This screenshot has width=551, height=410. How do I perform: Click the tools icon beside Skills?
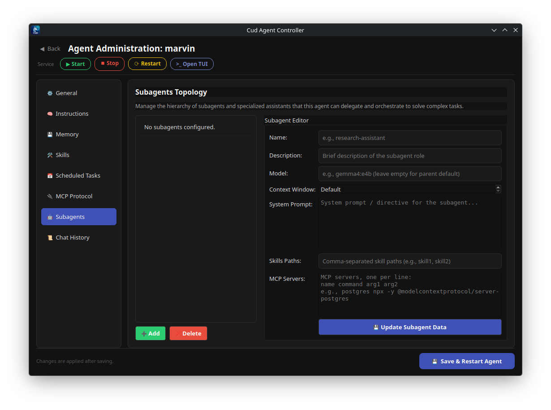pos(50,155)
